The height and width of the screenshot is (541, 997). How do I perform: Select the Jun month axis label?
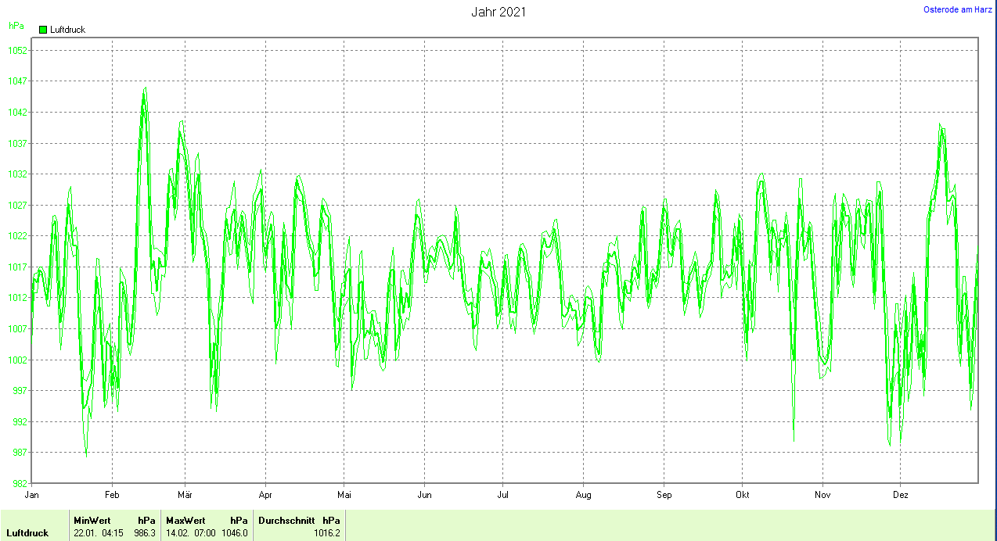[424, 495]
